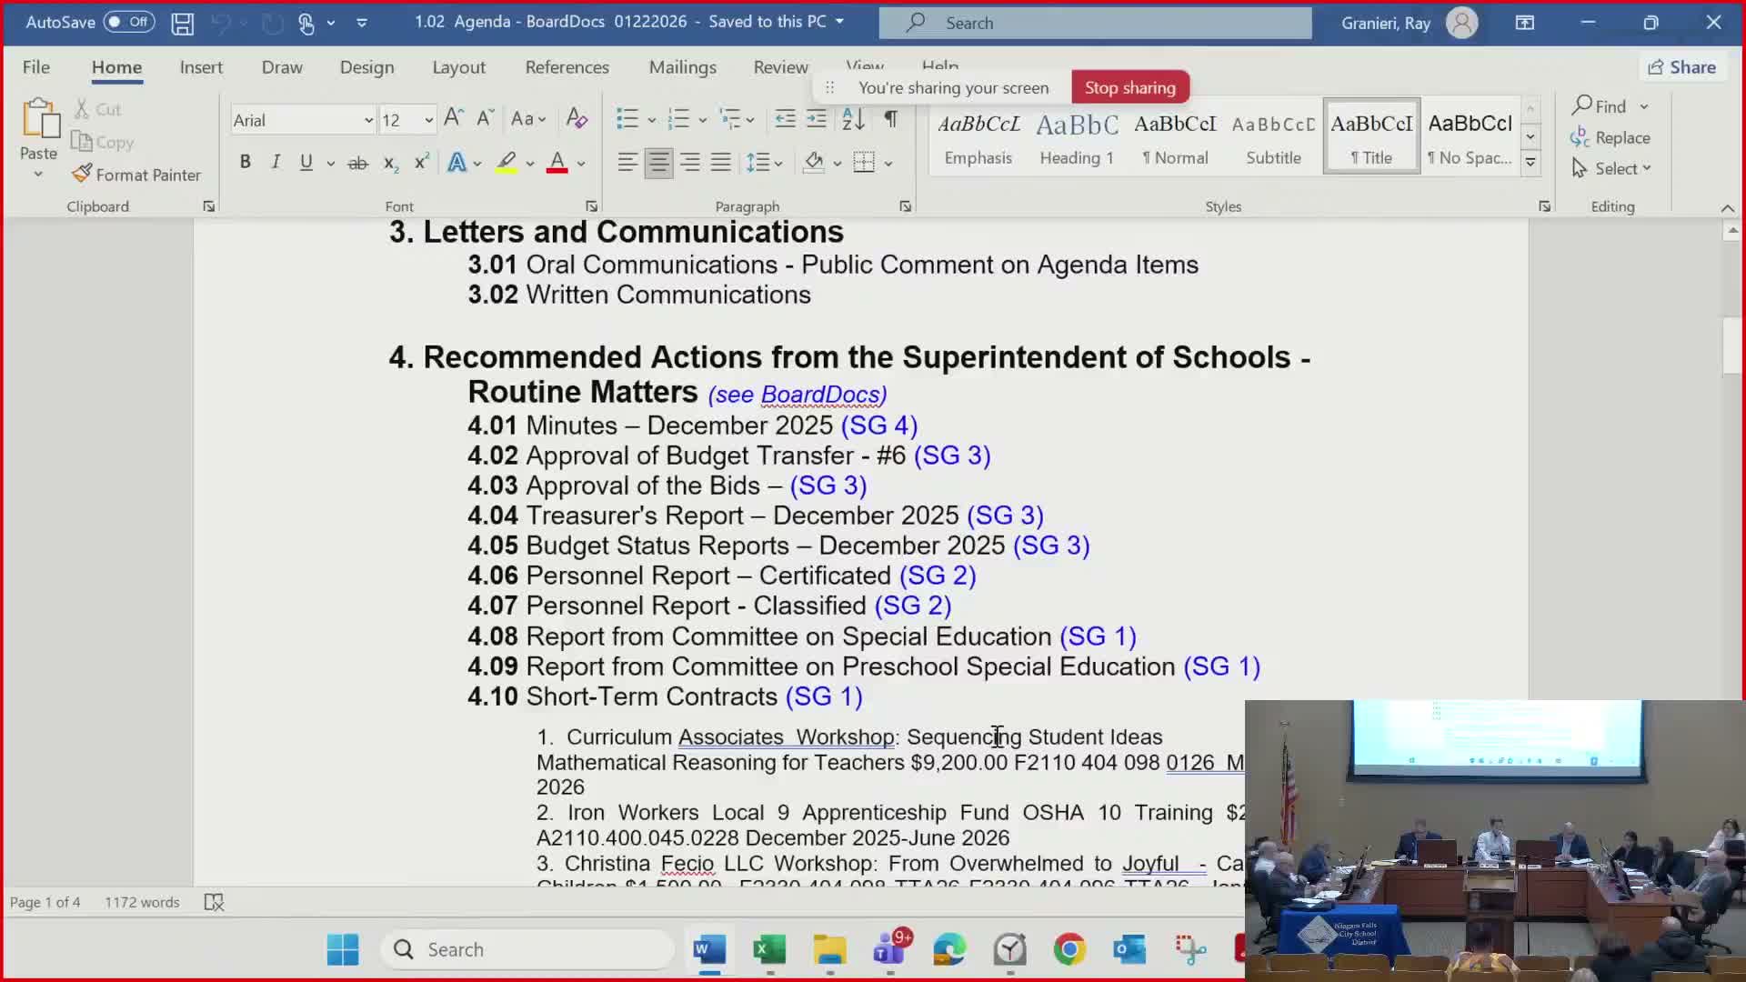This screenshot has width=1746, height=982.
Task: Click the Format Painter brush icon
Action: coord(82,174)
